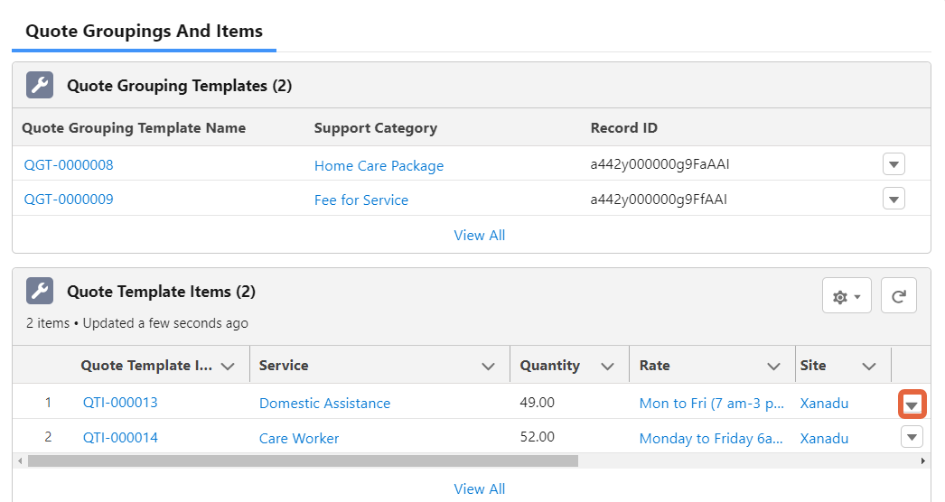Open row actions for QGT-0000008

894,164
